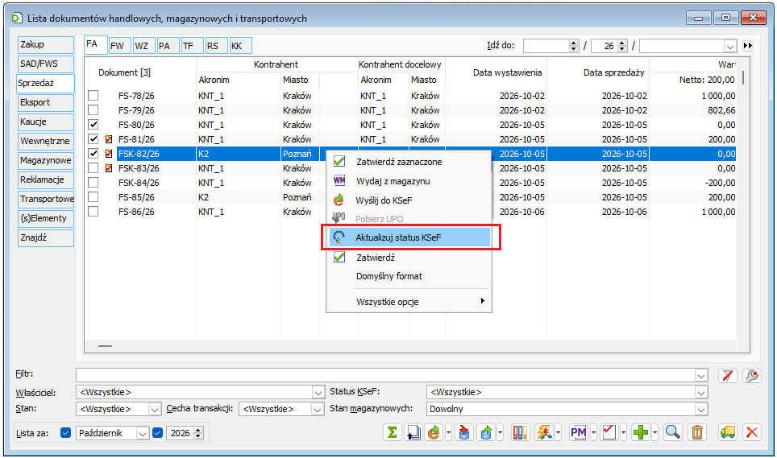
Task: Open the Reklamacje section
Action: 46,179
